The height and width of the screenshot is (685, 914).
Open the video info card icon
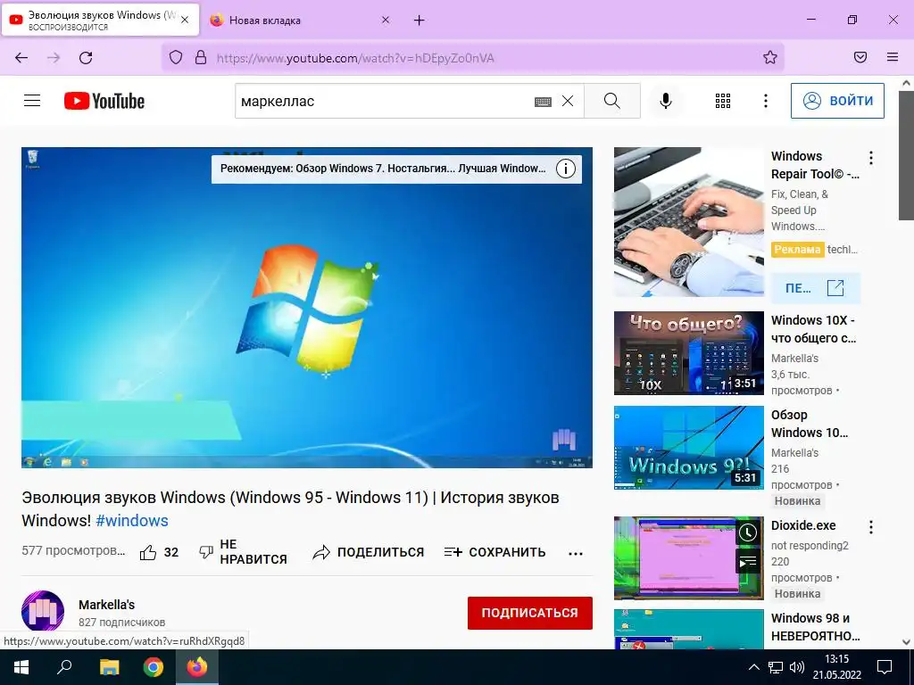(x=565, y=169)
